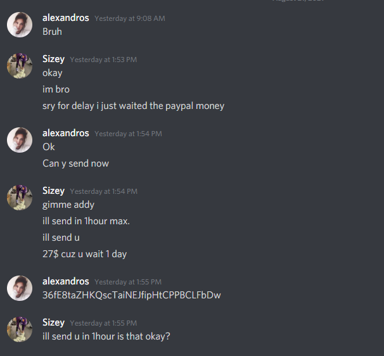Click alexandros username above the crypto address
Image resolution: width=384 pixels, height=356 pixels.
click(66, 281)
